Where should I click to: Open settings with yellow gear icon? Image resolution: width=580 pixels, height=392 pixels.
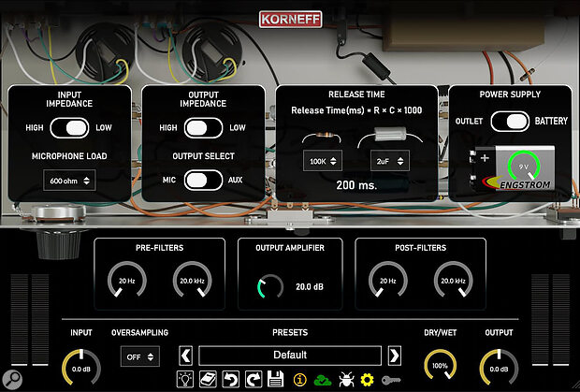[x=367, y=380]
